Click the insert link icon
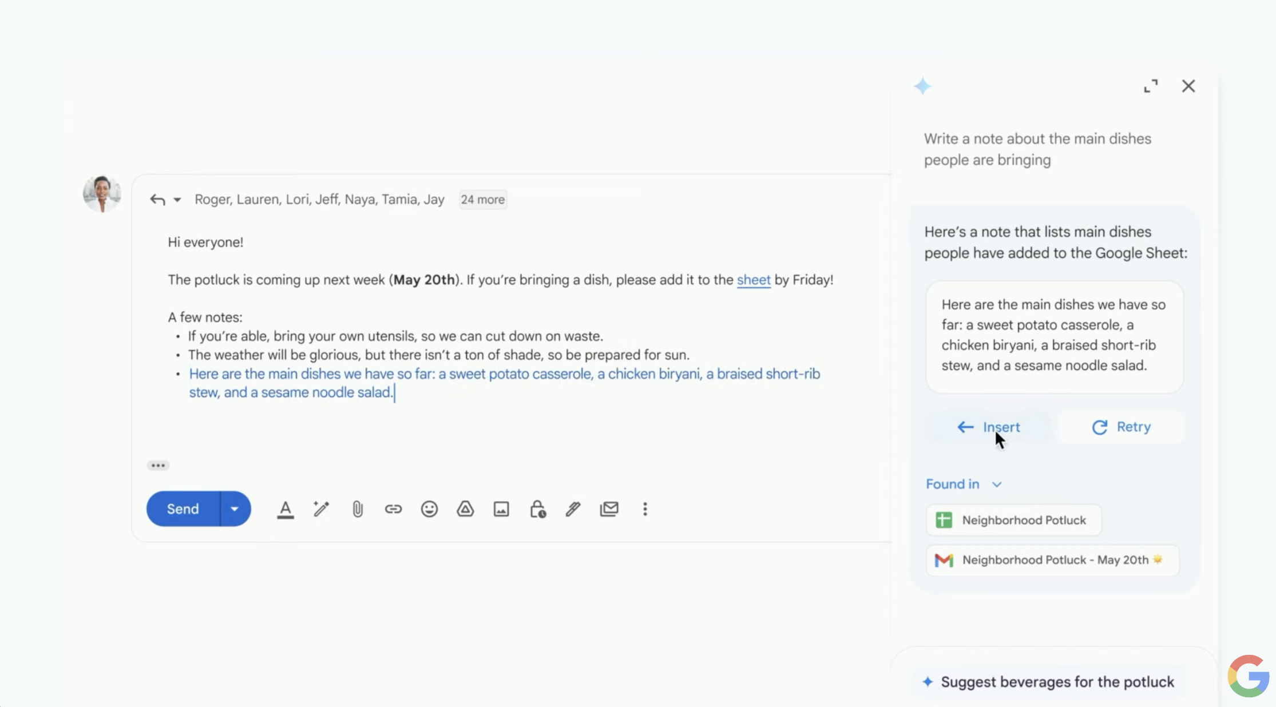This screenshot has width=1276, height=707. click(393, 509)
